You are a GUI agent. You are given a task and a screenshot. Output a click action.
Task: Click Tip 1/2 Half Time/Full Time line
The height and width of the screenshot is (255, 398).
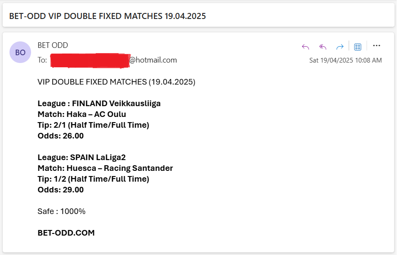pyautogui.click(x=94, y=179)
